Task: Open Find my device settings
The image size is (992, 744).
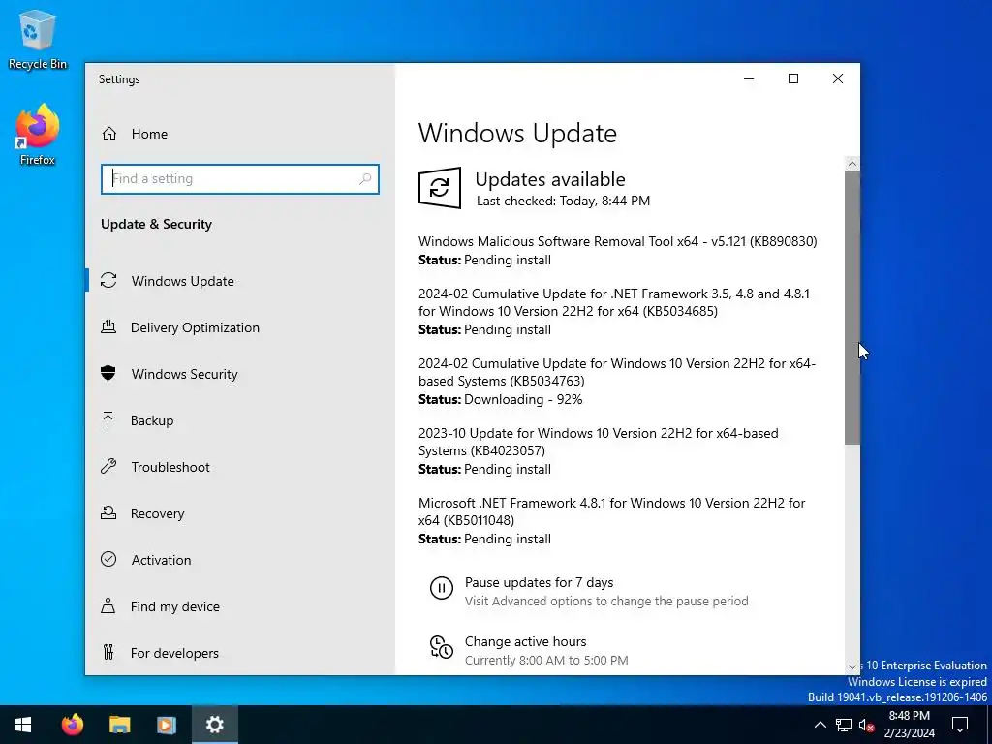Action: click(240, 606)
